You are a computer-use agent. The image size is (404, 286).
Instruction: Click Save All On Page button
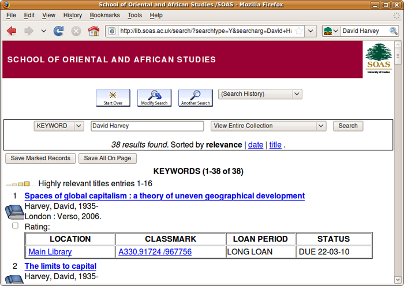107,159
